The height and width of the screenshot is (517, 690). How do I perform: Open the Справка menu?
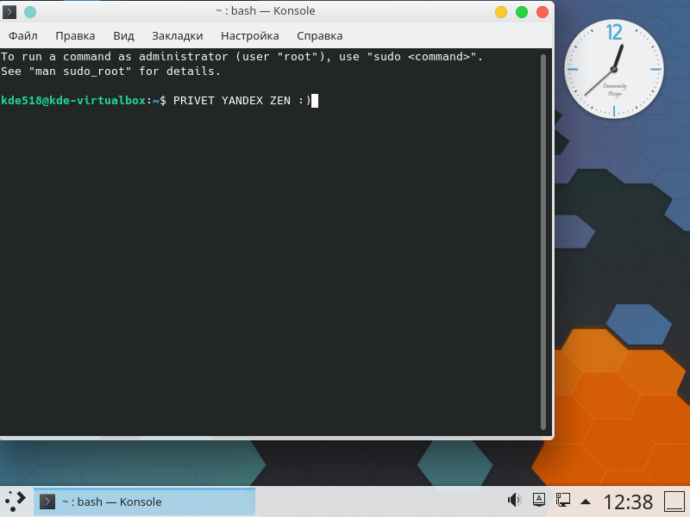click(319, 35)
